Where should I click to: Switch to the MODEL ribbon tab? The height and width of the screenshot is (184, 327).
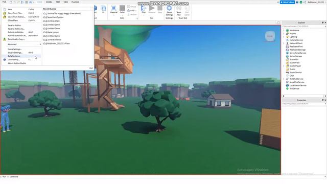(x=49, y=2)
